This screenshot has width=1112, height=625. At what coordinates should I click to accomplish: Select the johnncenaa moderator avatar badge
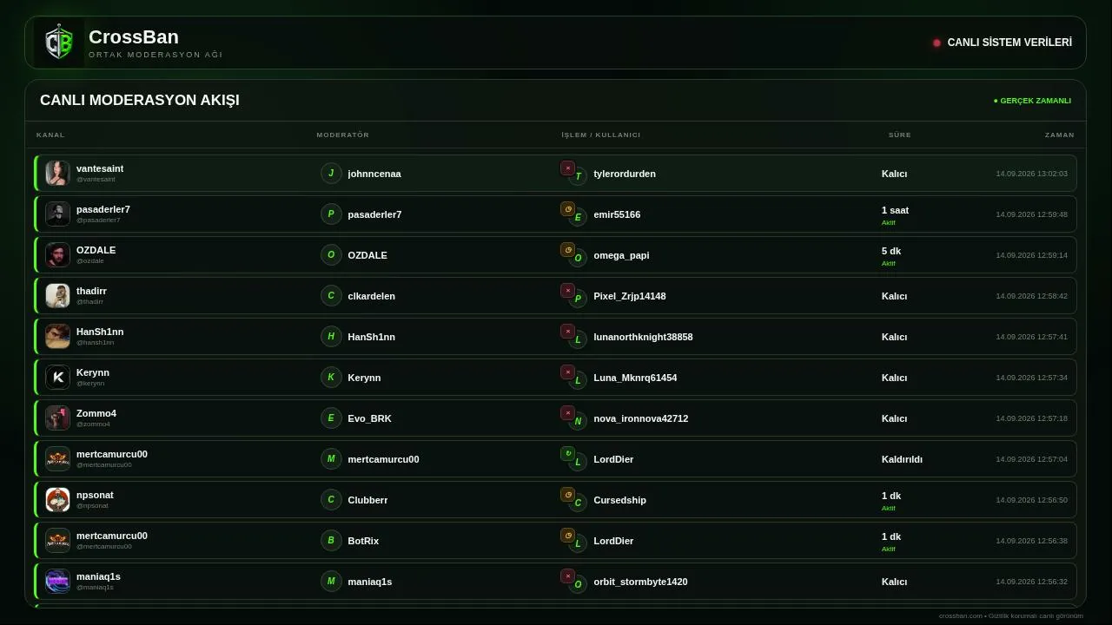point(331,174)
